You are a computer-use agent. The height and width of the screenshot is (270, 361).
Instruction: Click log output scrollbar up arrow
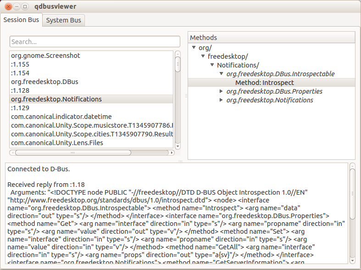pos(352,166)
